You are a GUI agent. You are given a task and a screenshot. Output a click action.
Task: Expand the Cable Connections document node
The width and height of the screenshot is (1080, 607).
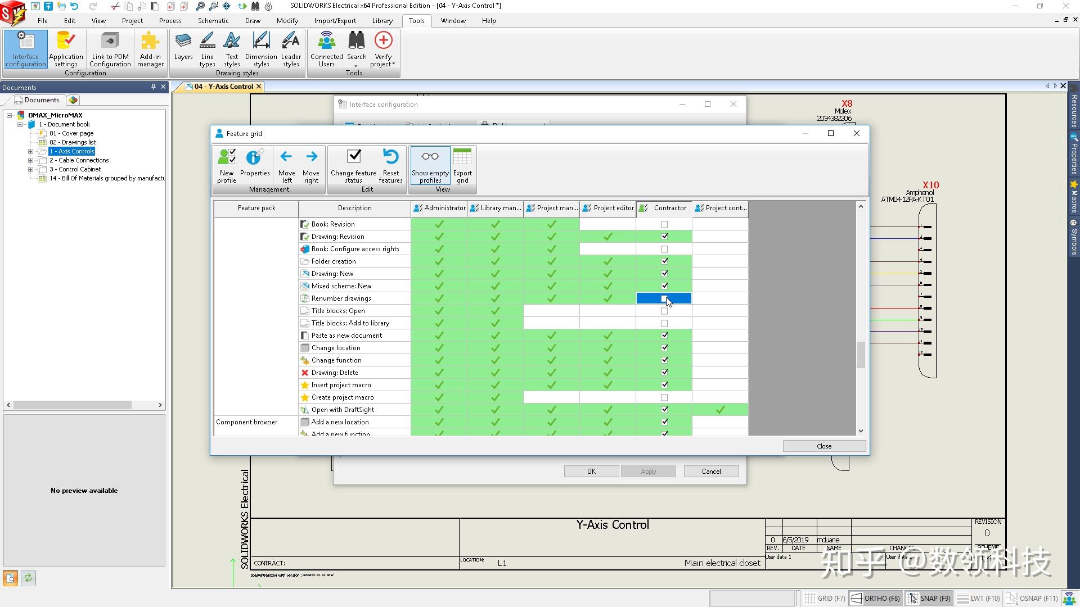30,160
